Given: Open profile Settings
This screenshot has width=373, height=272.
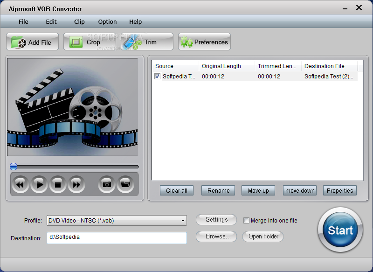Looking at the screenshot, I should click(x=216, y=220).
